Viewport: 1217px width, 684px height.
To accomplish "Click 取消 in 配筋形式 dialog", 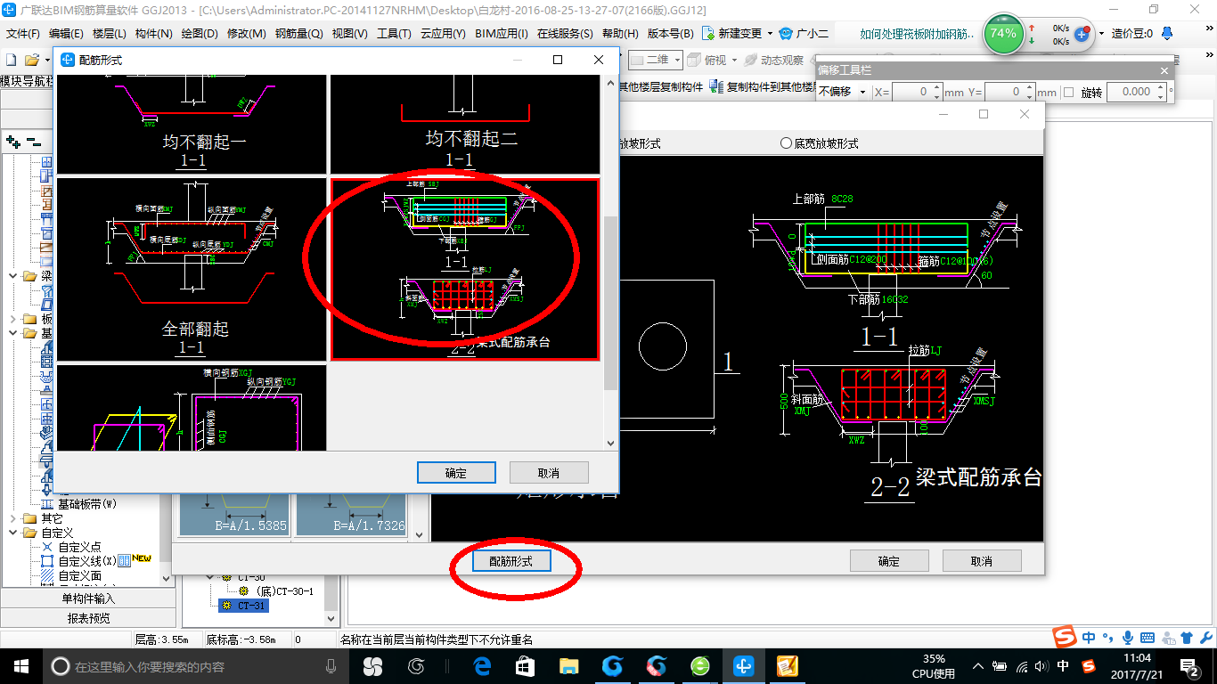I will point(549,473).
